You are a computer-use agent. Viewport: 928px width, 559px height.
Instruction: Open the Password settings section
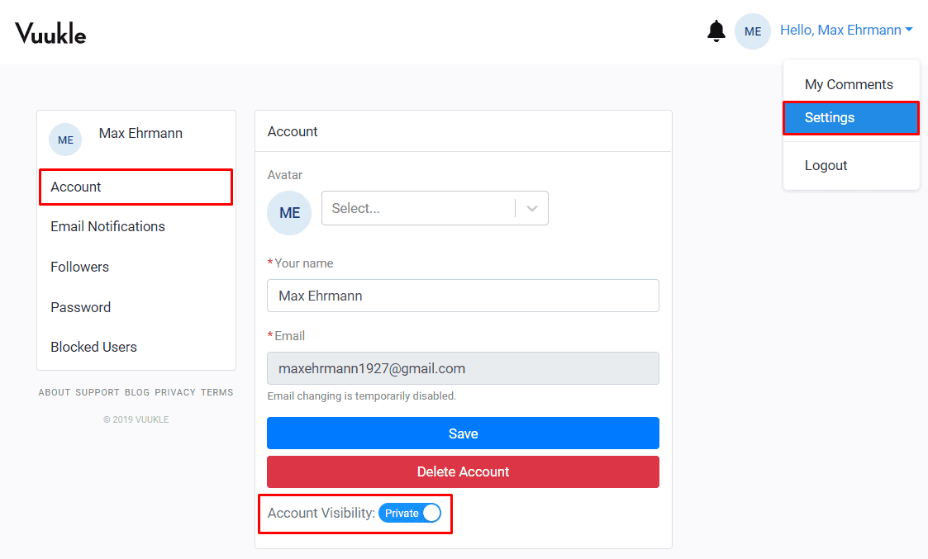[80, 307]
